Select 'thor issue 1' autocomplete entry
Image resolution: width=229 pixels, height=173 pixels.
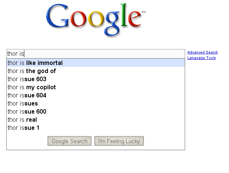click(x=24, y=128)
